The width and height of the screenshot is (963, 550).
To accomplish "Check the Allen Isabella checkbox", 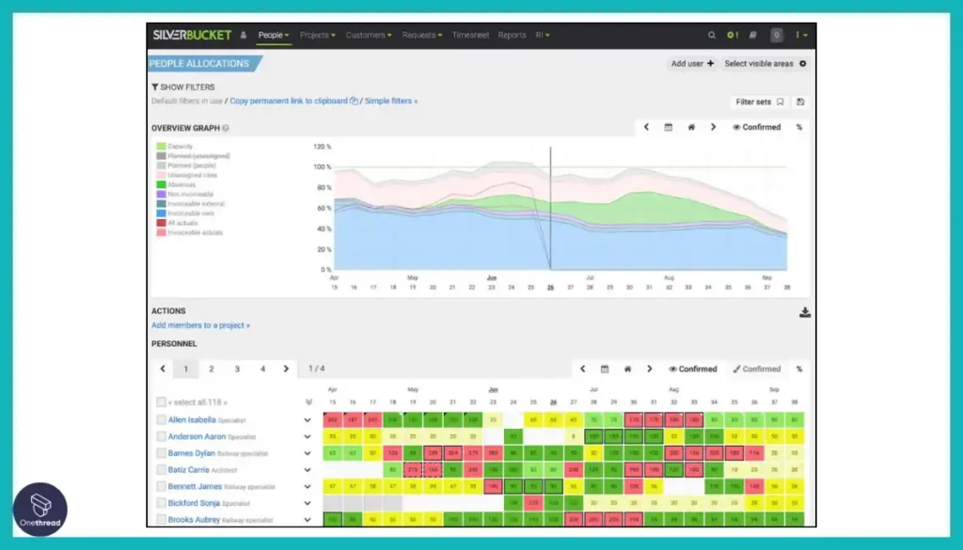I will 161,420.
